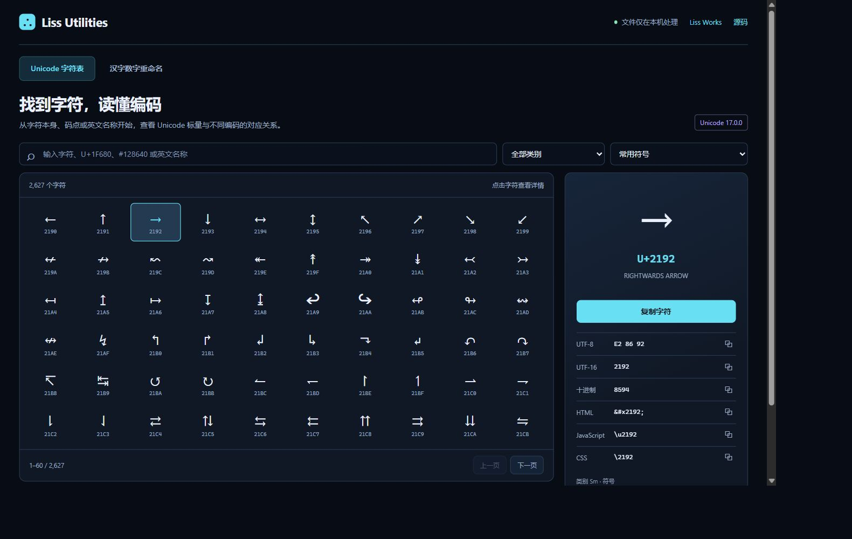Select the upwards arrow character 2191
The image size is (852, 539).
103,222
